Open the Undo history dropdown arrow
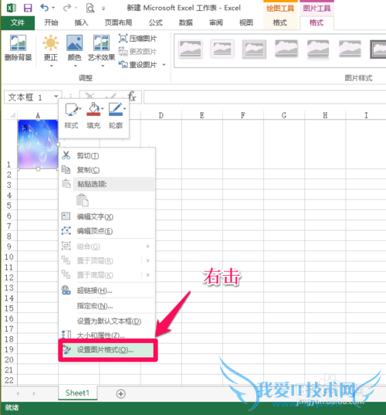The width and height of the screenshot is (386, 415). click(53, 8)
